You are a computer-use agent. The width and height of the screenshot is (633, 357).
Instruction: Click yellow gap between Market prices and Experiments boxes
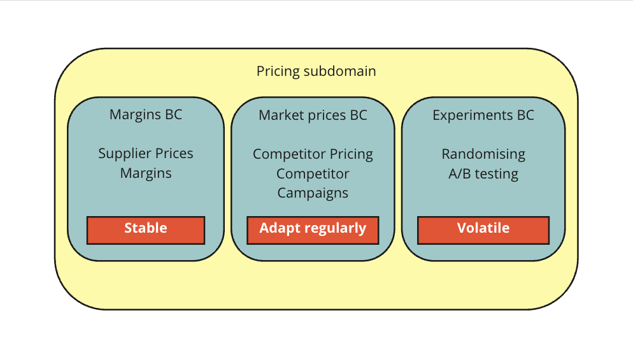tap(398, 178)
